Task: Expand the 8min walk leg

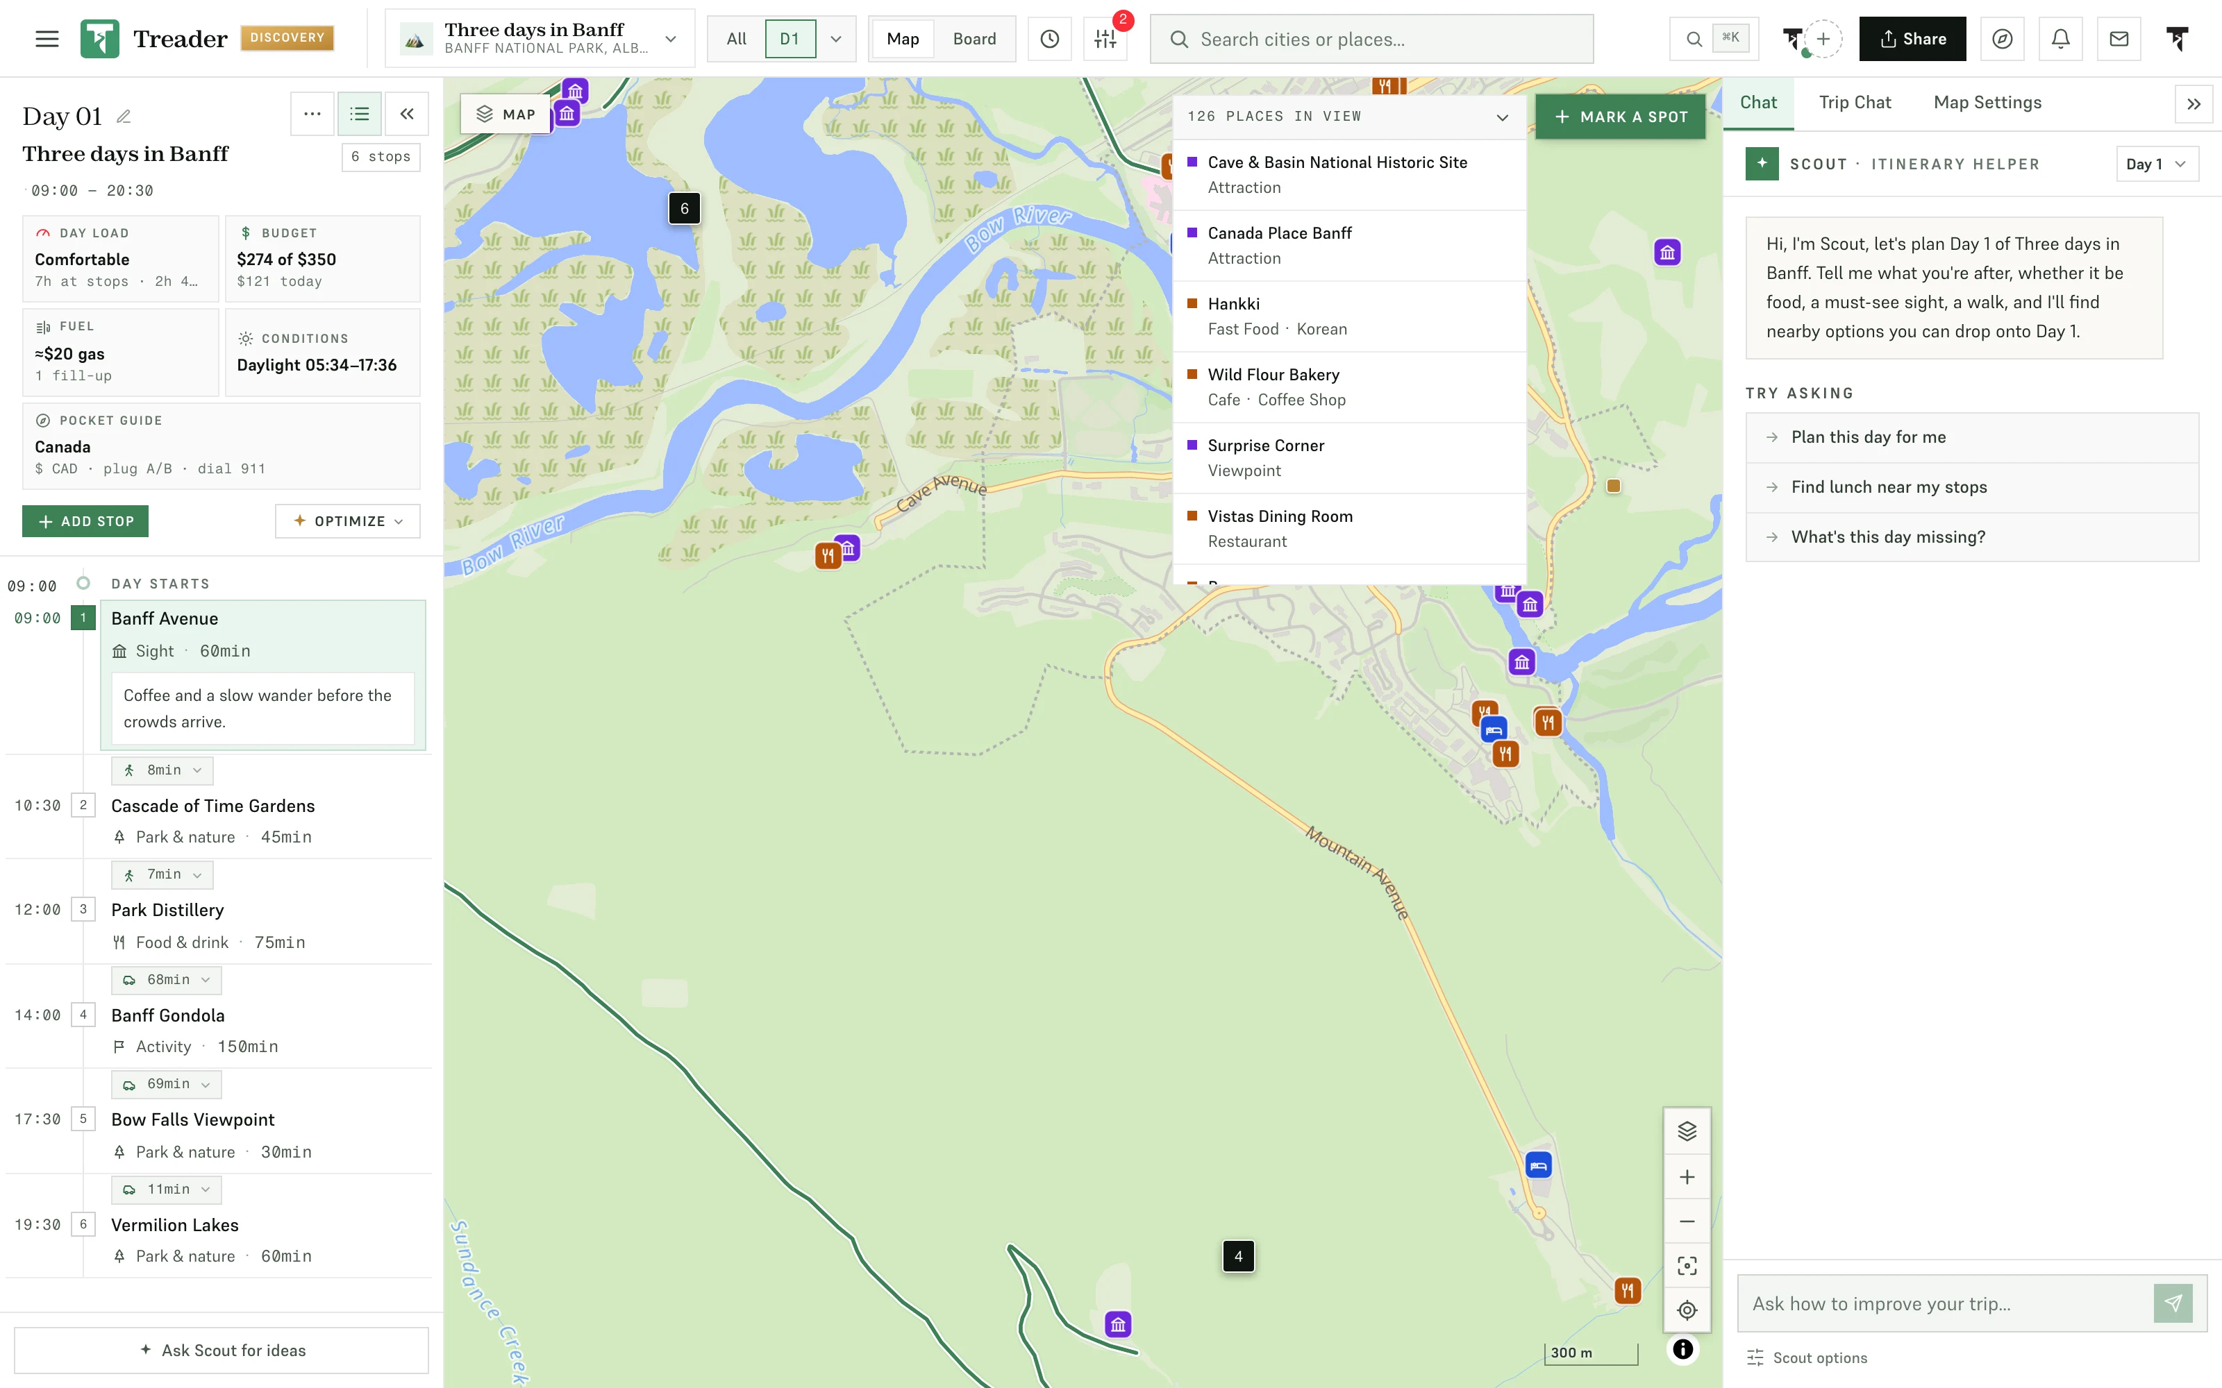Action: click(162, 770)
